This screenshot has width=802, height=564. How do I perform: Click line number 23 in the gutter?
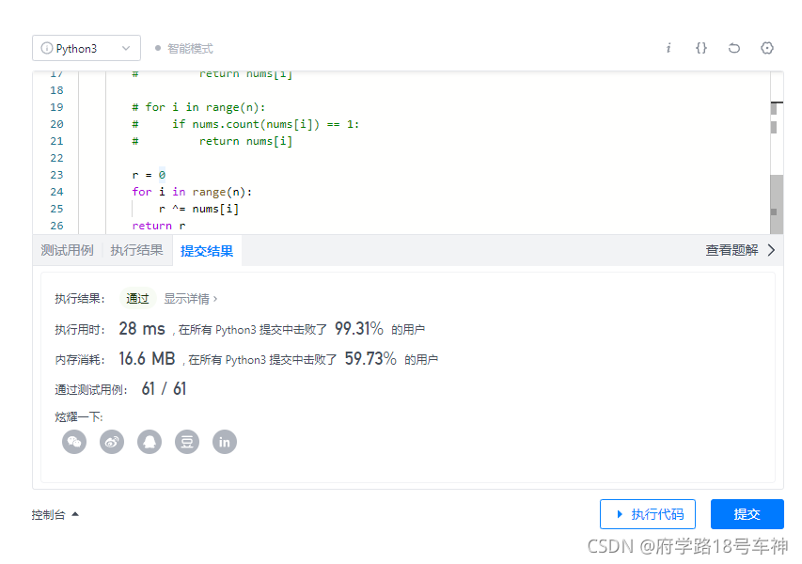click(x=56, y=175)
